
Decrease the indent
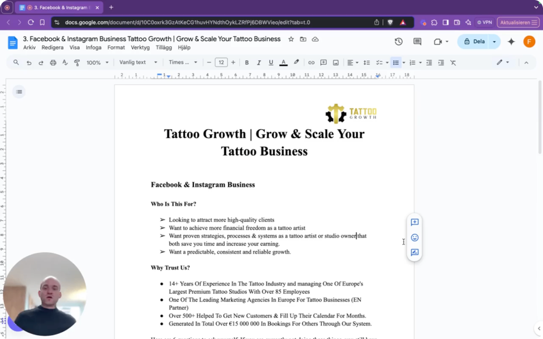(428, 63)
